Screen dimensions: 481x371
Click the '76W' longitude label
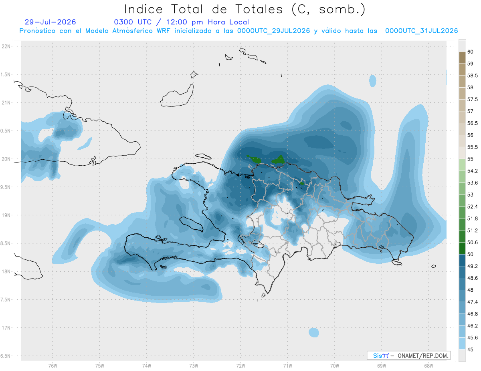pos(53,365)
